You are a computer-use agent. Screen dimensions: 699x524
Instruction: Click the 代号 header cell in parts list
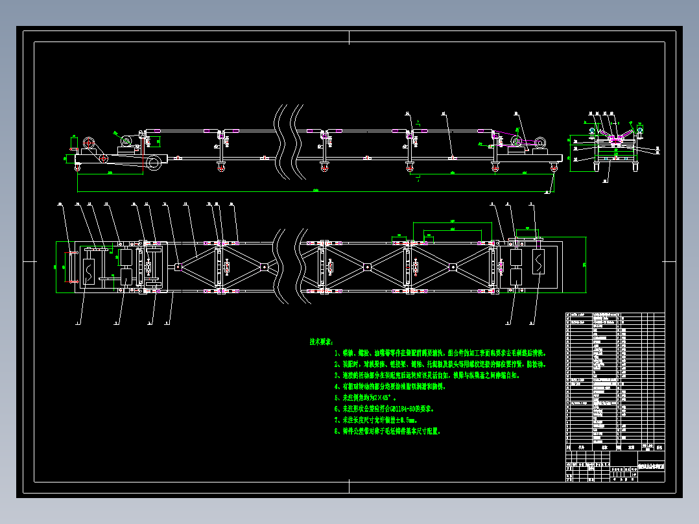[x=581, y=447]
